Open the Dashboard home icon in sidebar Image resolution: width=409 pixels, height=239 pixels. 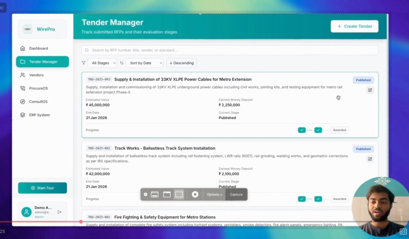coord(23,48)
